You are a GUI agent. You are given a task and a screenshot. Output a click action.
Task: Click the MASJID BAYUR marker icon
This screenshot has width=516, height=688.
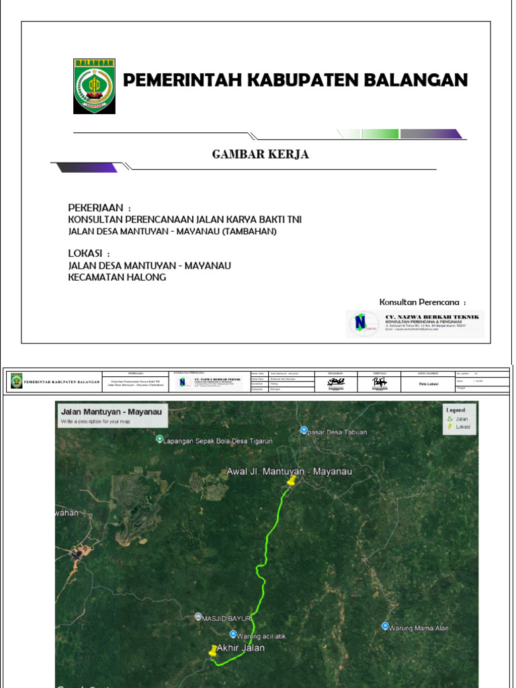click(x=198, y=617)
